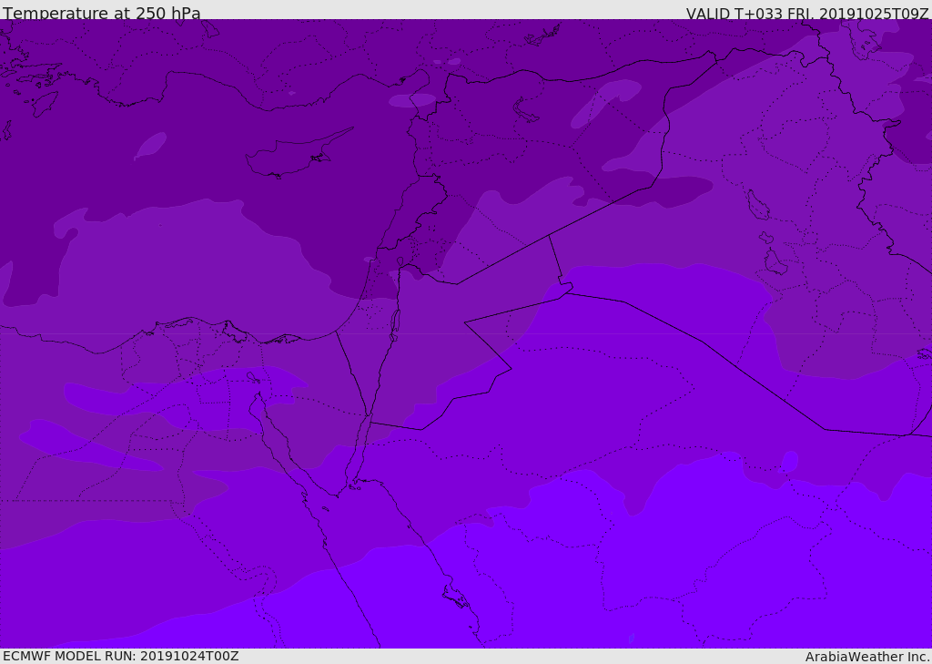The width and height of the screenshot is (932, 664).
Task: Click the 'Temperature at 250 hPa' title
Action: pos(102,13)
